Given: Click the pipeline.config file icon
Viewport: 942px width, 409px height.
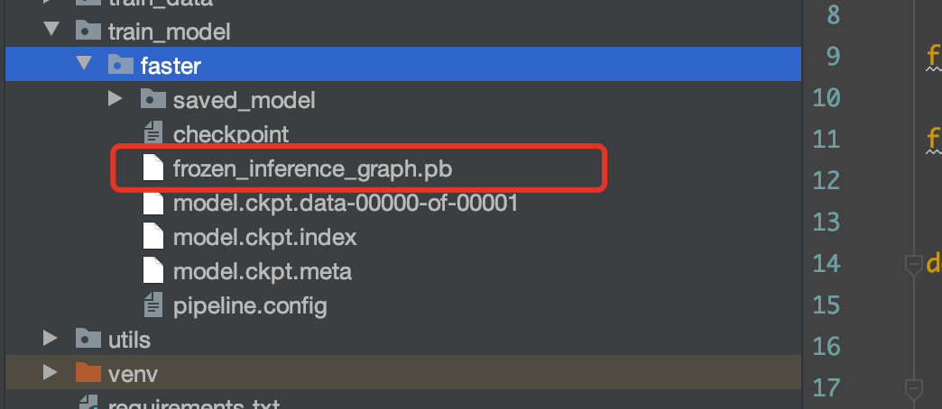Looking at the screenshot, I should 153,304.
